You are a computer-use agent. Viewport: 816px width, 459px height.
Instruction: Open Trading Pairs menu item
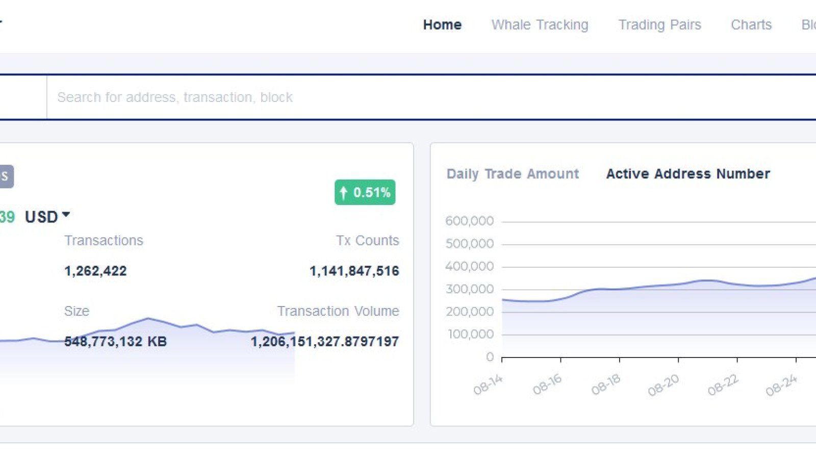(x=659, y=24)
